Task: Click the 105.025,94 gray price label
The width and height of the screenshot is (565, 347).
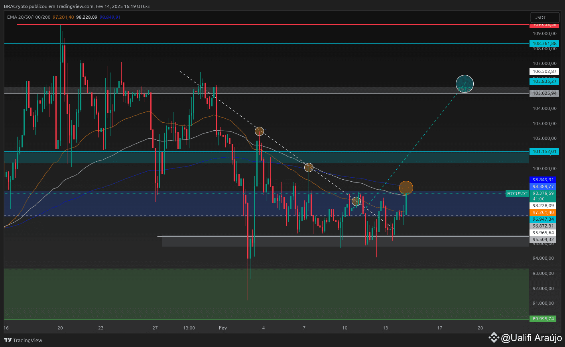Action: coord(544,93)
